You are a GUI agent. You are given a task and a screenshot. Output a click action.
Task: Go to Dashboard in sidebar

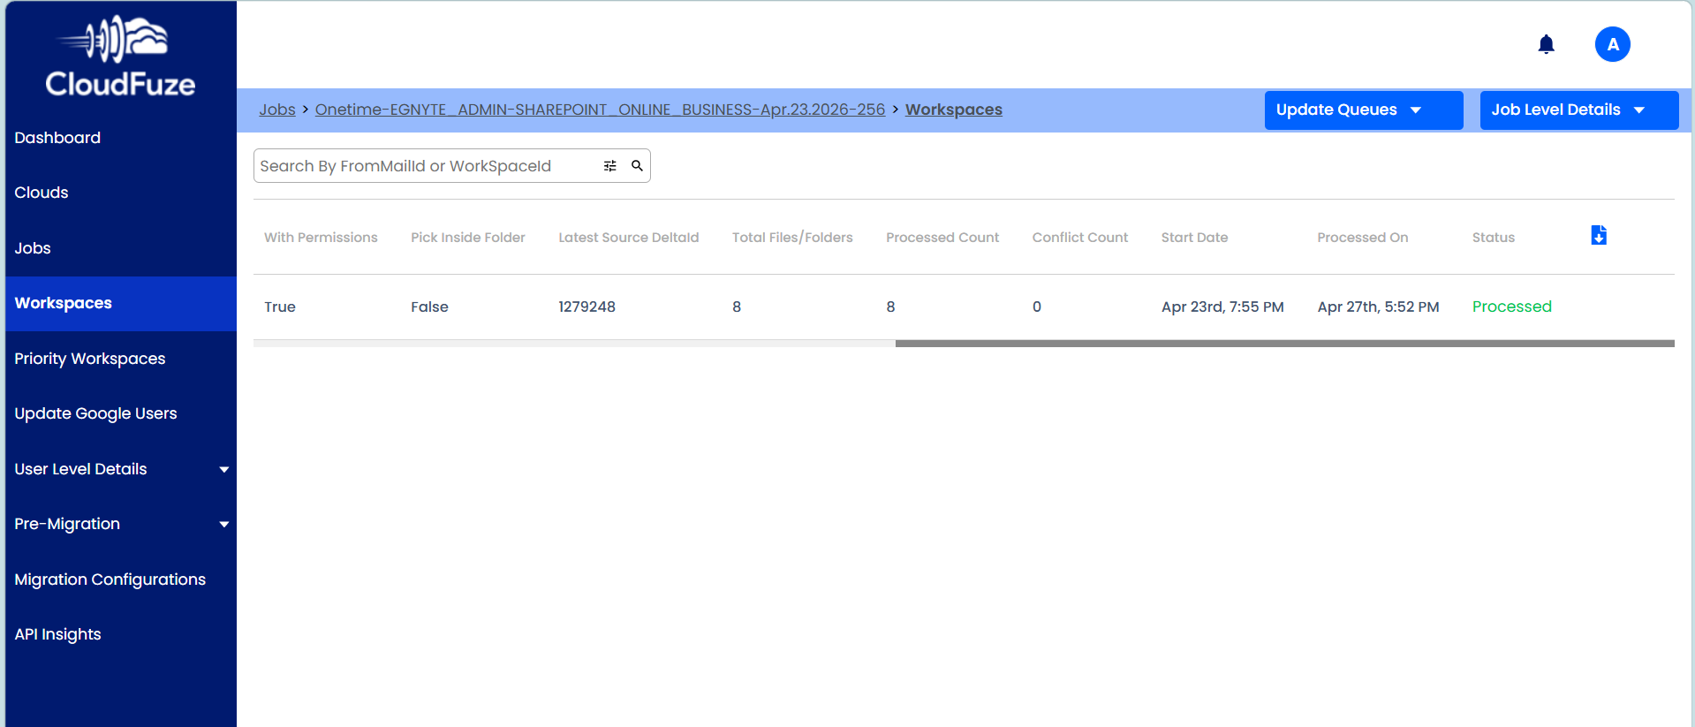coord(57,138)
